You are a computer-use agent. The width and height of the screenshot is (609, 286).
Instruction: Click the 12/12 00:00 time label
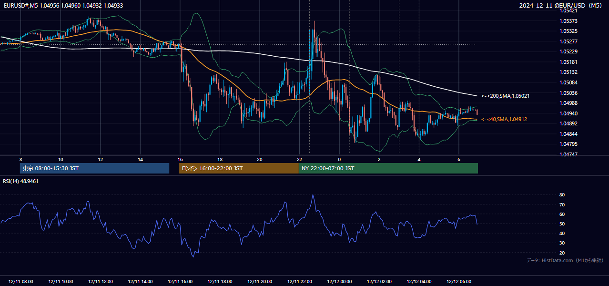pyautogui.click(x=339, y=282)
